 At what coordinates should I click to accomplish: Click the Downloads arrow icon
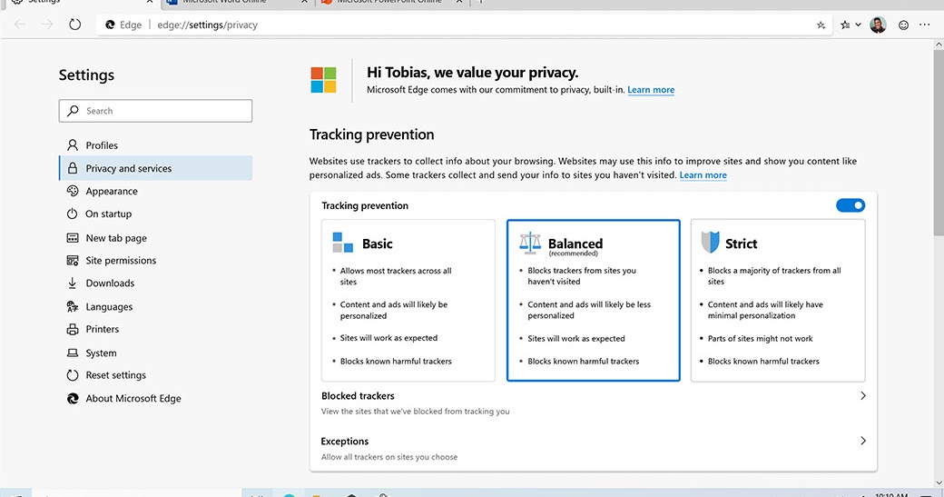pyautogui.click(x=73, y=283)
